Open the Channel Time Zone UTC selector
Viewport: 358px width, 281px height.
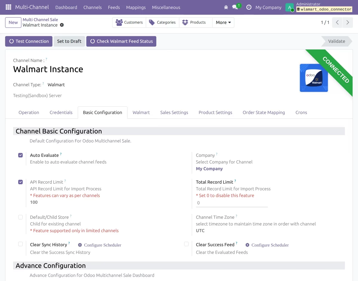[x=200, y=231]
